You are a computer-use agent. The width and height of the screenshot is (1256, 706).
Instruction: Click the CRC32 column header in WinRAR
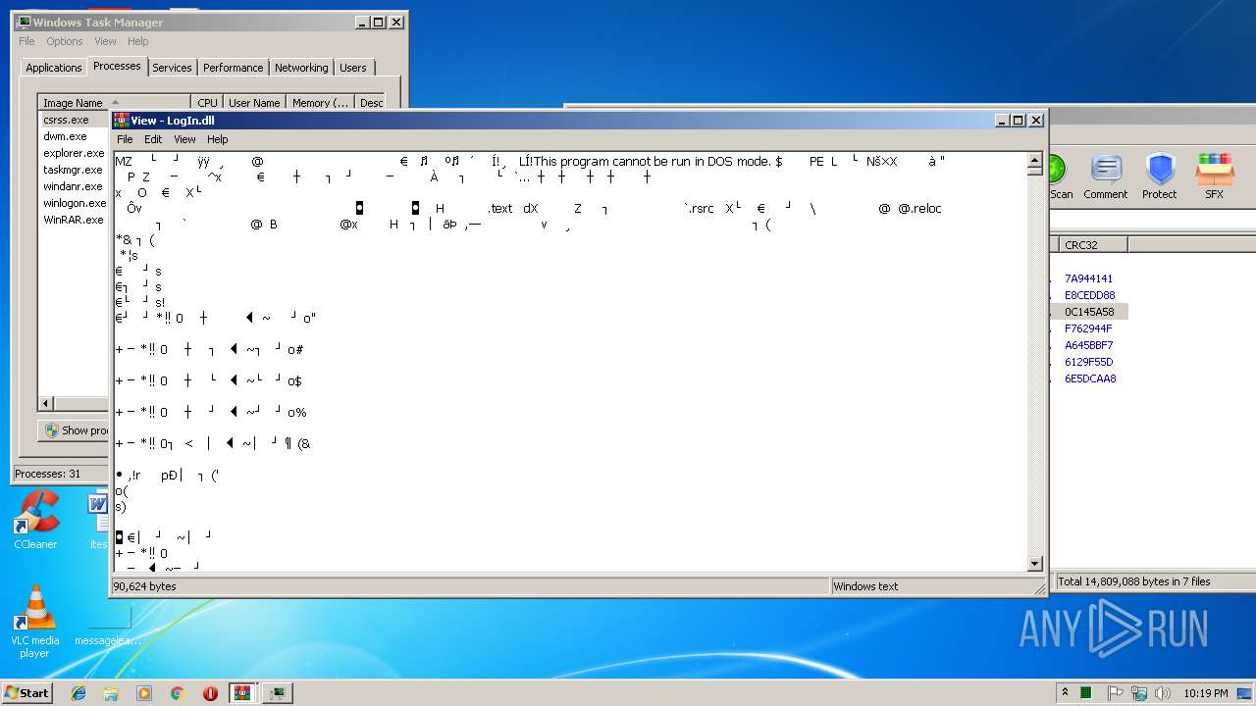click(1093, 245)
